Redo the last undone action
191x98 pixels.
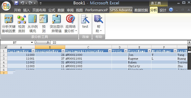(x=31, y=3)
